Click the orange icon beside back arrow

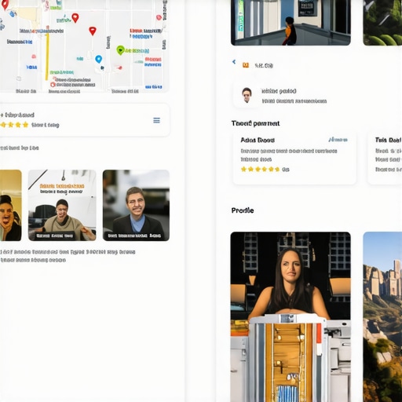[x=246, y=65]
